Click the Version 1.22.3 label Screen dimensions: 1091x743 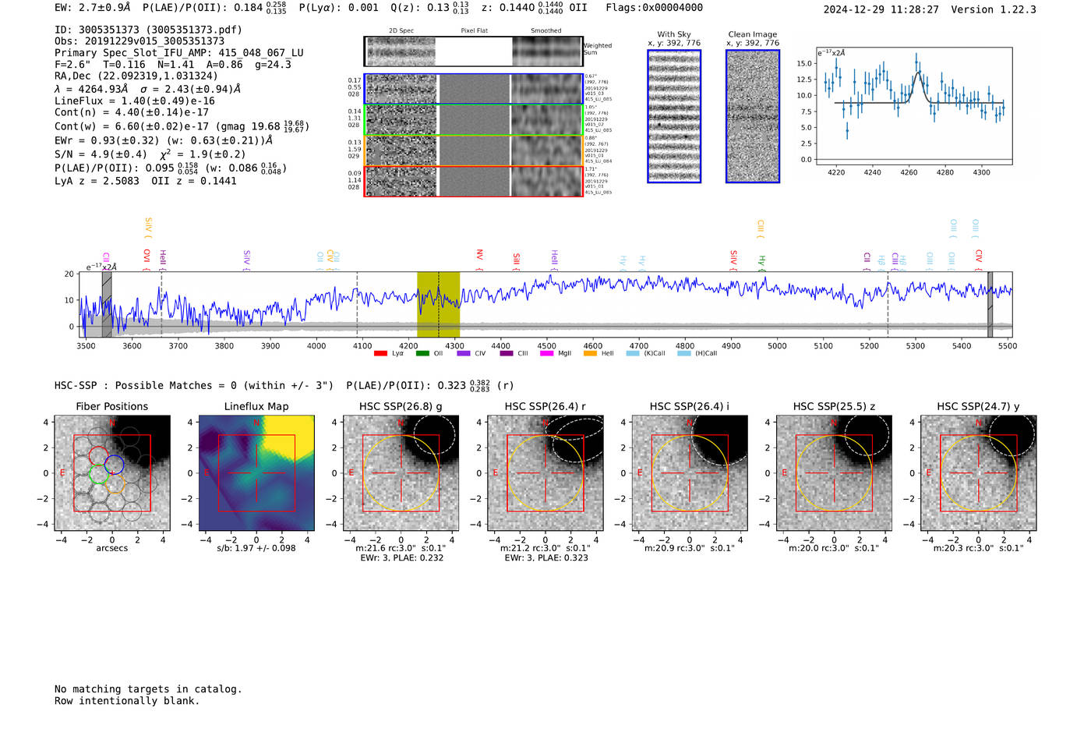tap(994, 9)
